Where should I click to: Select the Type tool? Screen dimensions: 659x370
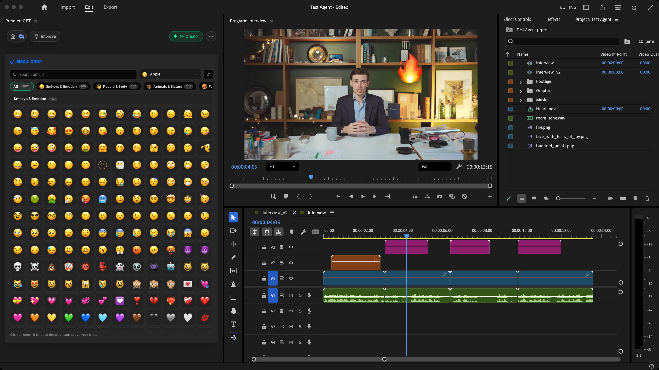pos(233,324)
